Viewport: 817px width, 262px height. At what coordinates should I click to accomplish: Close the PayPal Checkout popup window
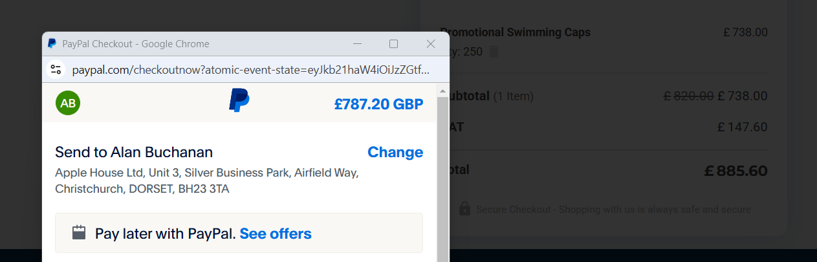tap(431, 44)
